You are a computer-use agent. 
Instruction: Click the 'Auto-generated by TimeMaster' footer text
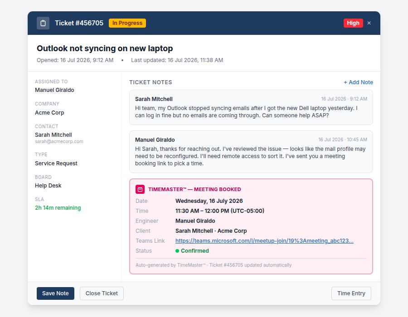(x=214, y=265)
